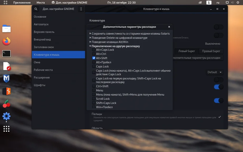This screenshot has width=243, height=152.
Task: Launch Metasploit from the dock
Action: point(6,79)
